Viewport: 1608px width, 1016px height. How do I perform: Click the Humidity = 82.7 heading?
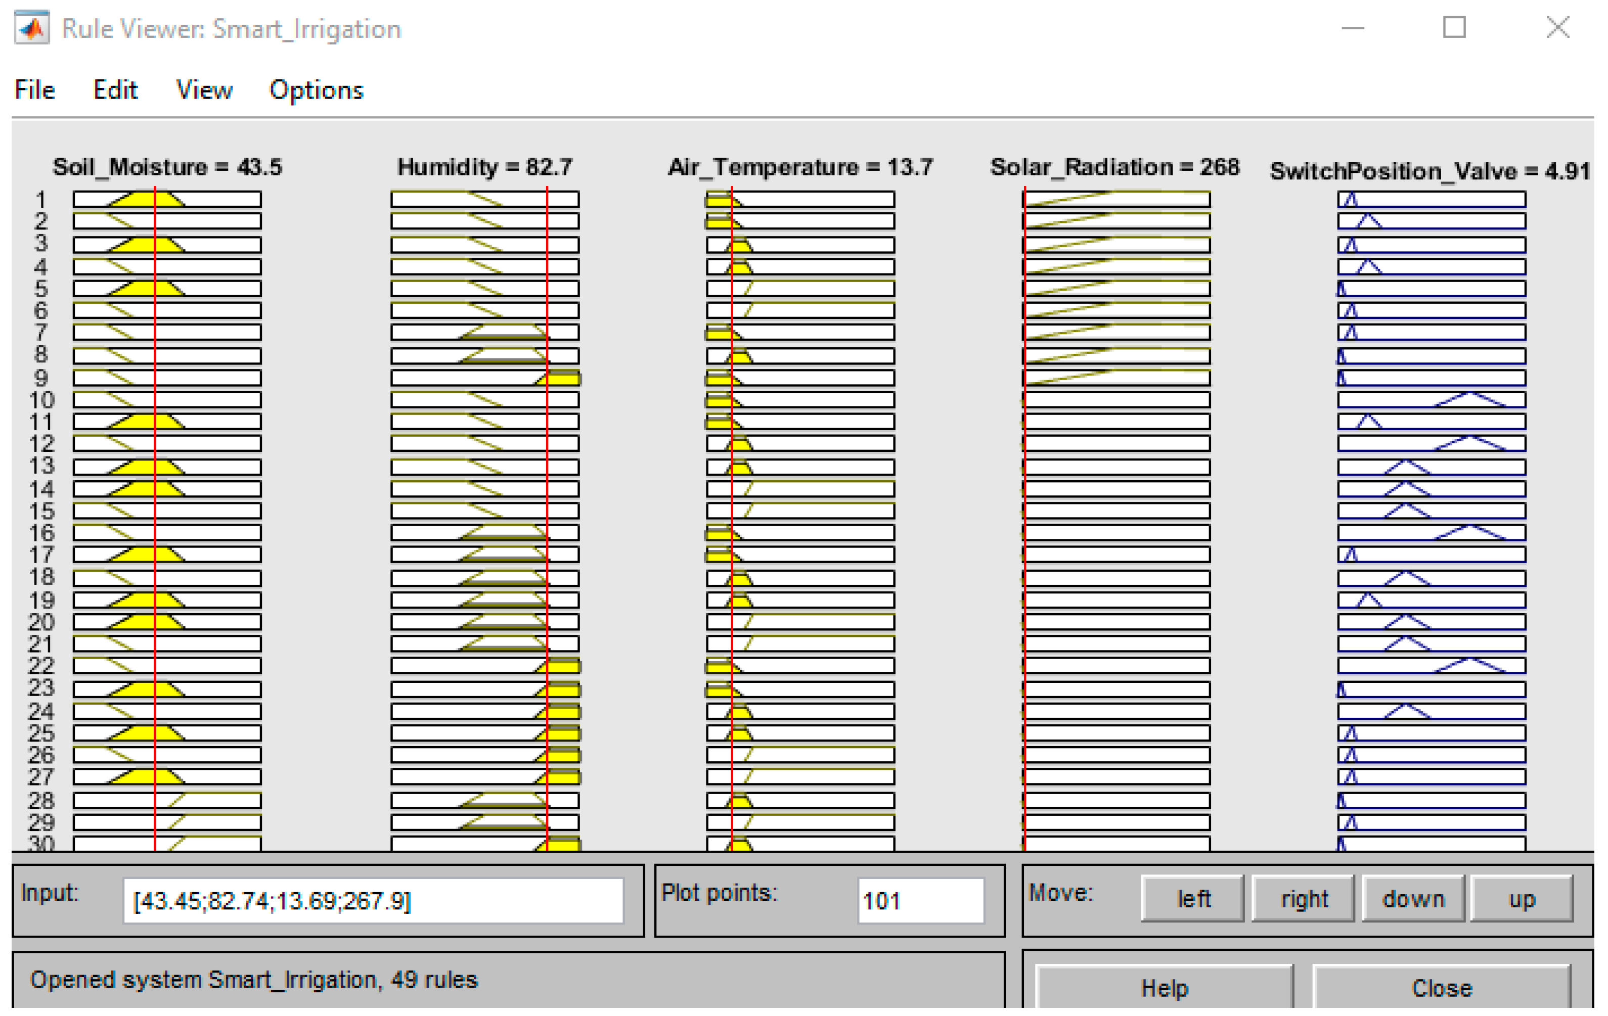click(x=485, y=166)
